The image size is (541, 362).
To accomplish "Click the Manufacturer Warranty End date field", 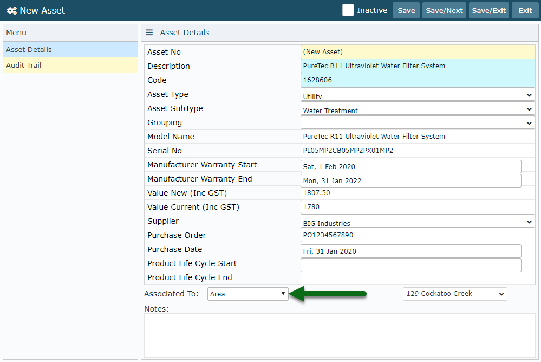I will 411,180.
